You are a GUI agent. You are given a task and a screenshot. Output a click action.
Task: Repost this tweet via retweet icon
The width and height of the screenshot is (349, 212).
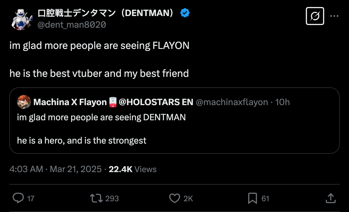(96, 198)
